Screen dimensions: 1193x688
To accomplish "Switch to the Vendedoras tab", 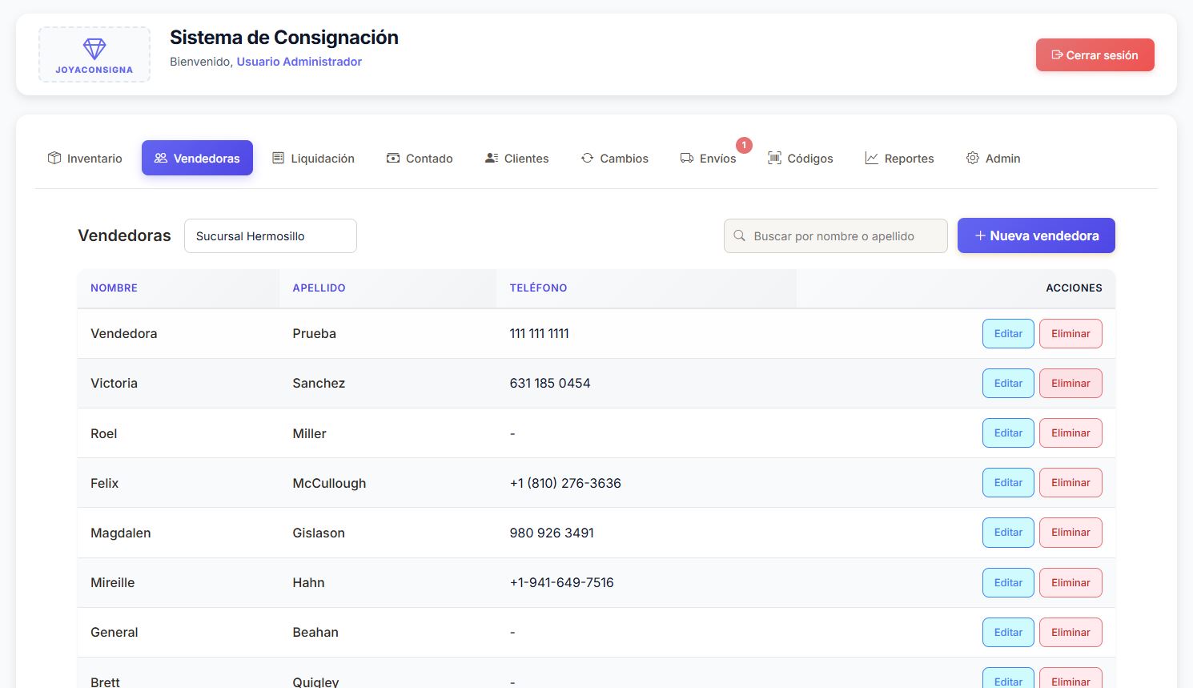I will 197,158.
